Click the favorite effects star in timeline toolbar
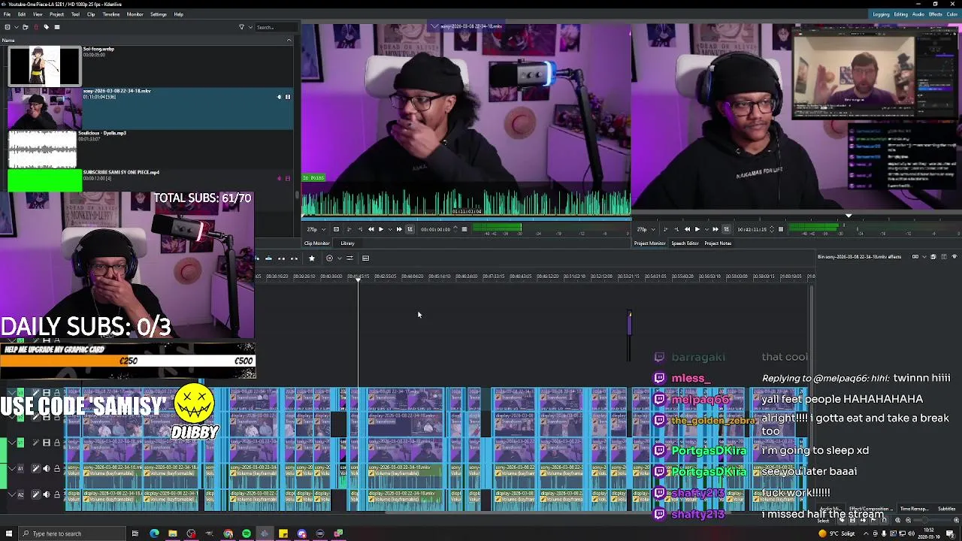This screenshot has width=962, height=541. click(x=311, y=258)
